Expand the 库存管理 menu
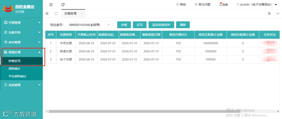This screenshot has height=119, width=282. pos(21,43)
